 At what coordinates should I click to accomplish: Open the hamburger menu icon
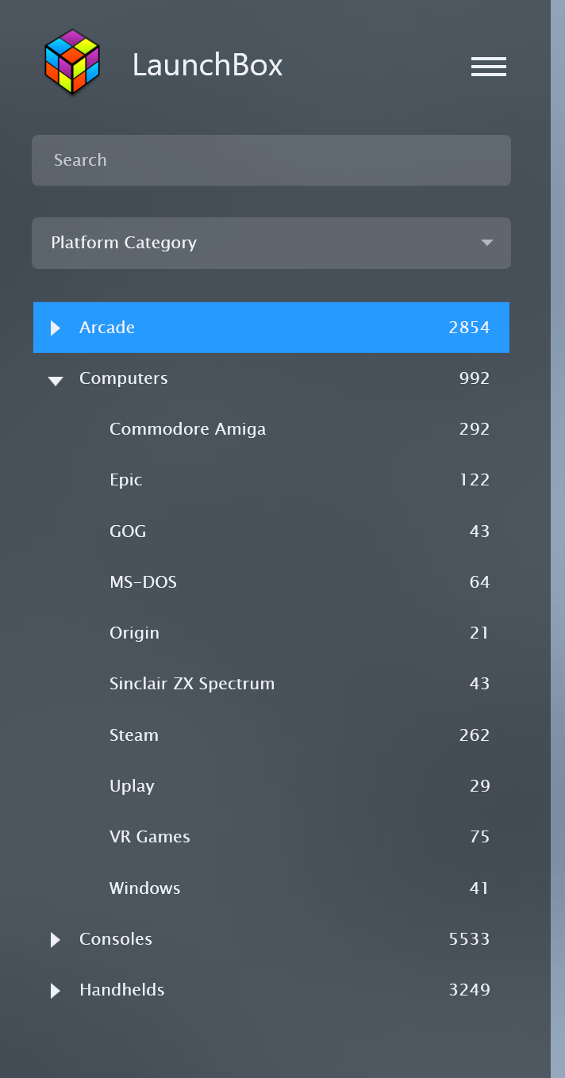(x=489, y=67)
